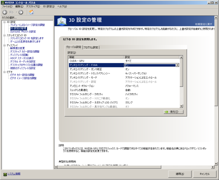219x180 pixels.
Task: Open HDCP ステータスの表示
Action: [22, 58]
